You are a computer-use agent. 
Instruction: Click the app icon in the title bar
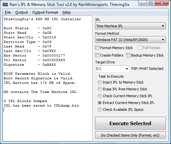[5, 5]
